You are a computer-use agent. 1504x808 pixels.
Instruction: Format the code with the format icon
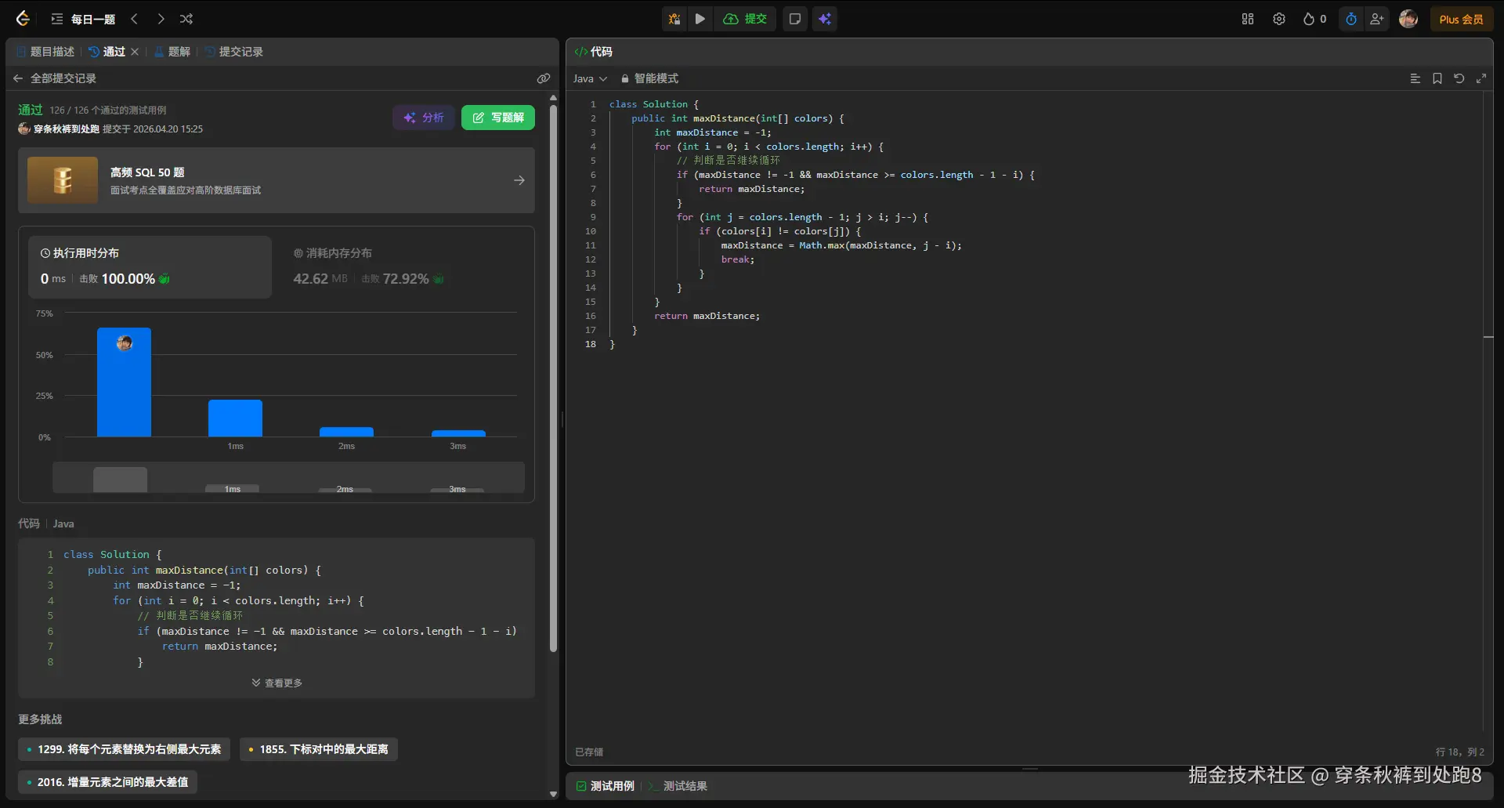point(1415,78)
